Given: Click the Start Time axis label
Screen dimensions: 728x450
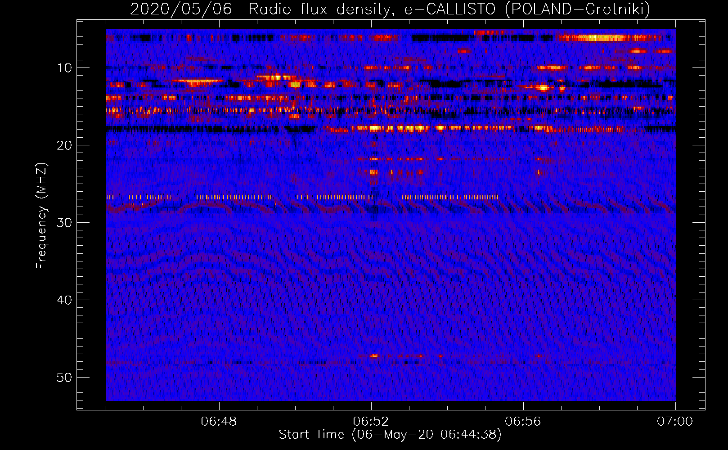Looking at the screenshot, I should pyautogui.click(x=390, y=435).
